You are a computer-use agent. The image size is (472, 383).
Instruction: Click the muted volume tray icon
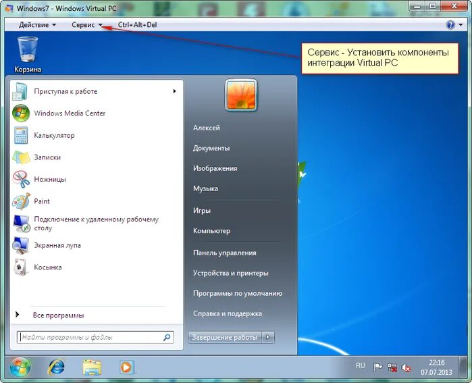(x=406, y=367)
